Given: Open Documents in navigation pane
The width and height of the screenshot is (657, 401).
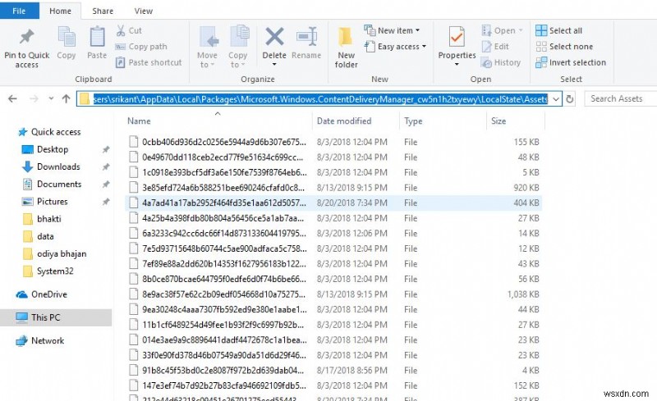Looking at the screenshot, I should click(52, 185).
